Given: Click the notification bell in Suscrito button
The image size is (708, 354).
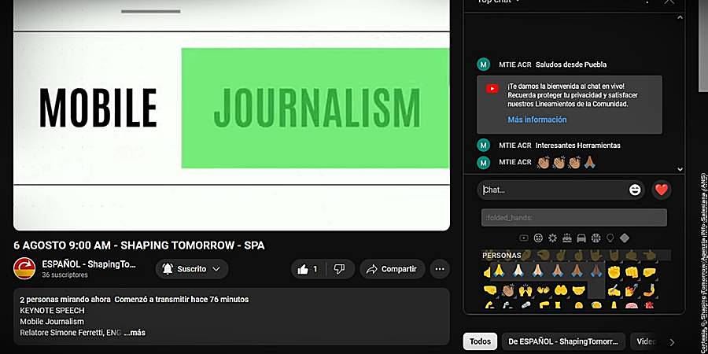Looking at the screenshot, I should click(x=168, y=269).
